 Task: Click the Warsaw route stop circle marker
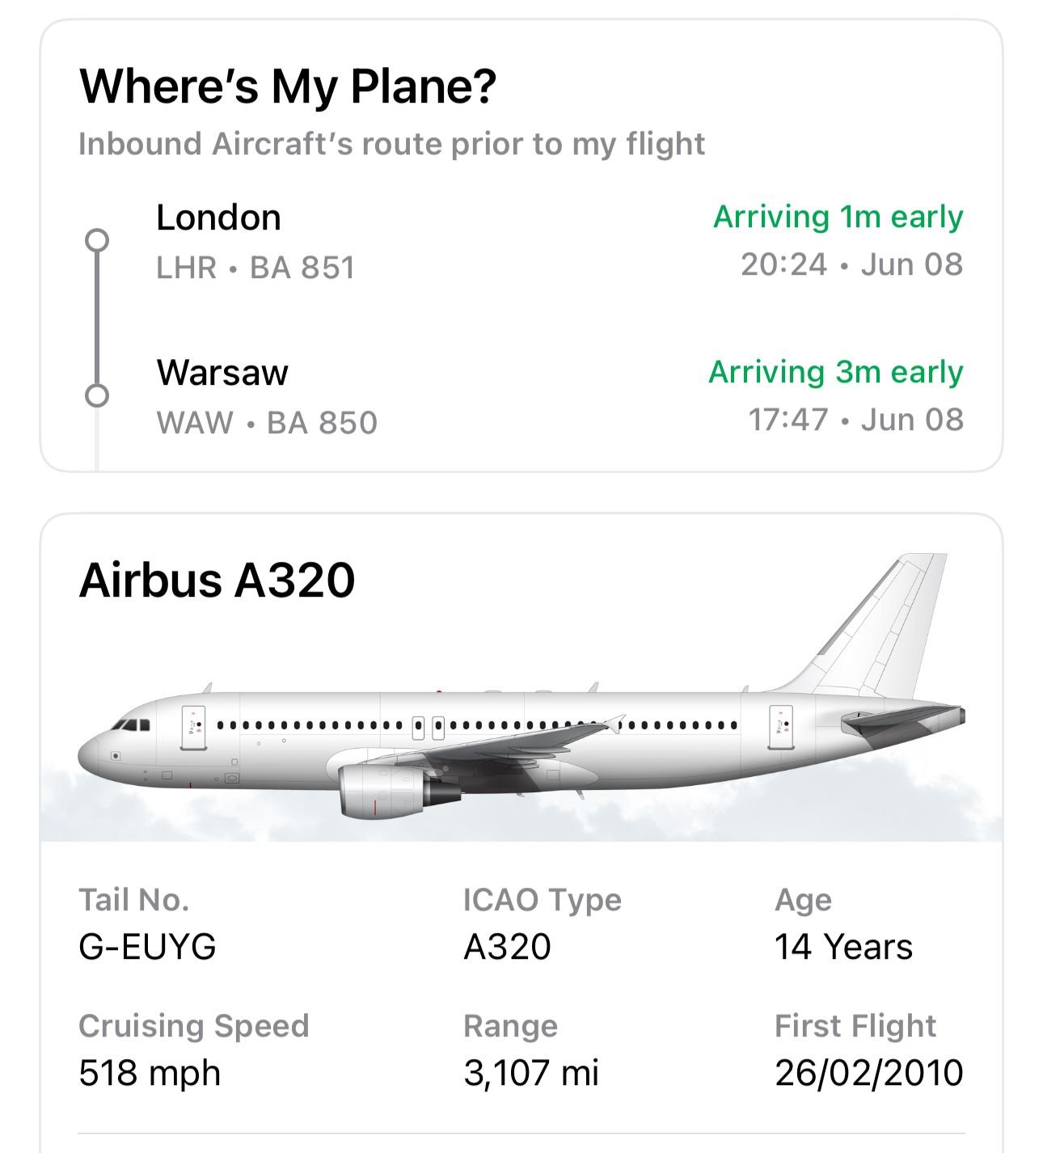[97, 396]
